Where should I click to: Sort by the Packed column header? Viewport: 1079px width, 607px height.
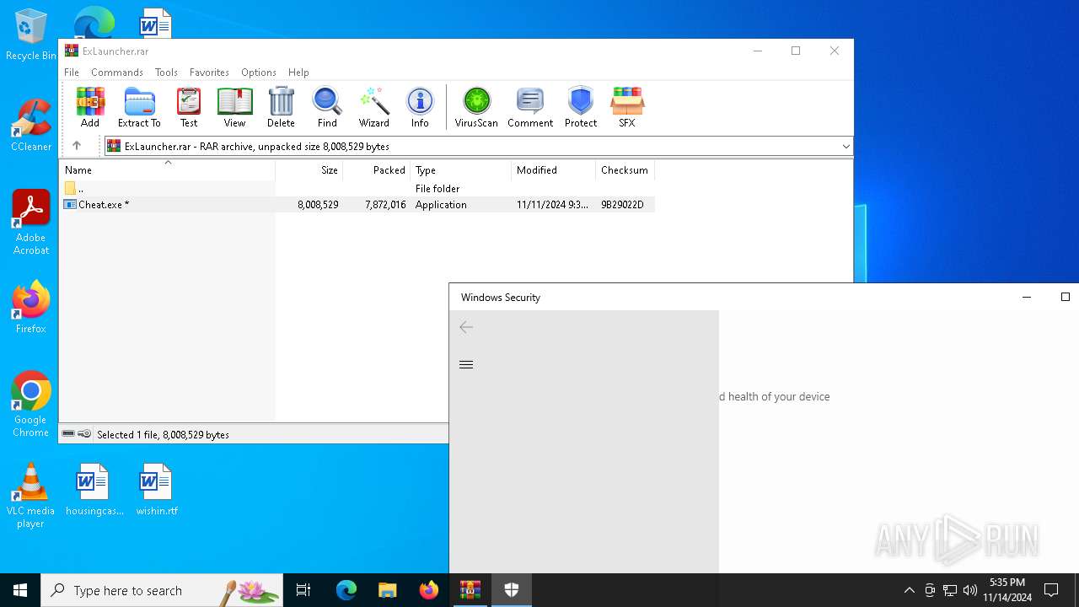tap(376, 170)
